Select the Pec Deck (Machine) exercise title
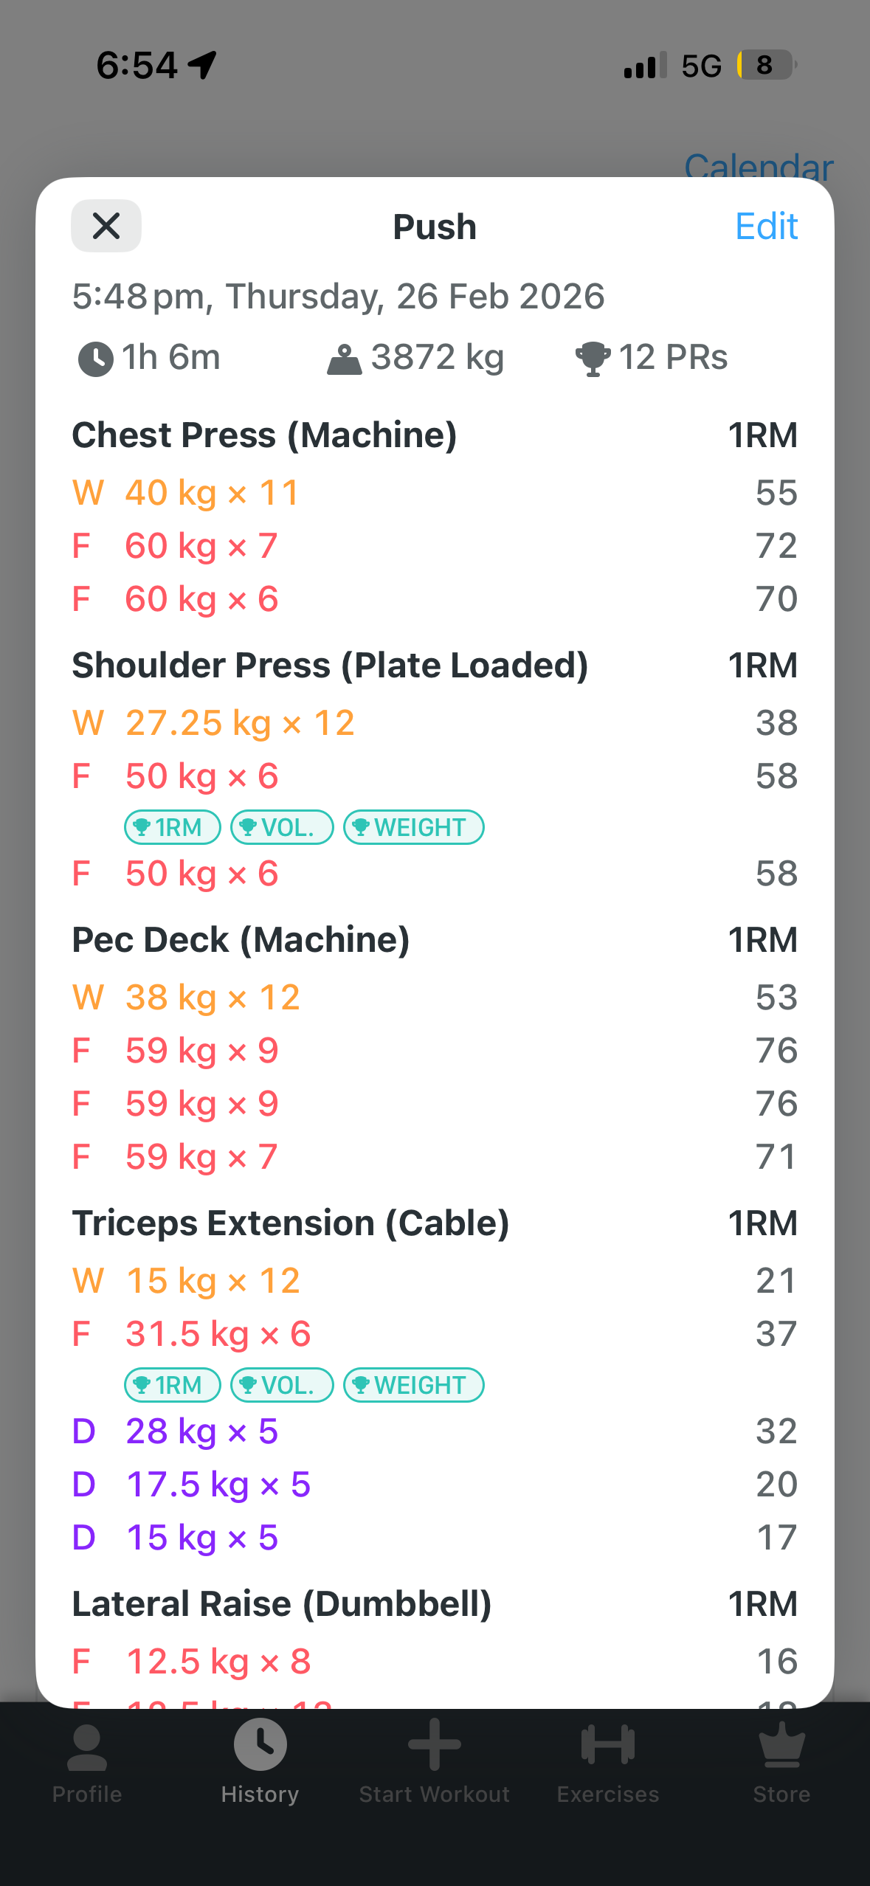 click(x=241, y=939)
